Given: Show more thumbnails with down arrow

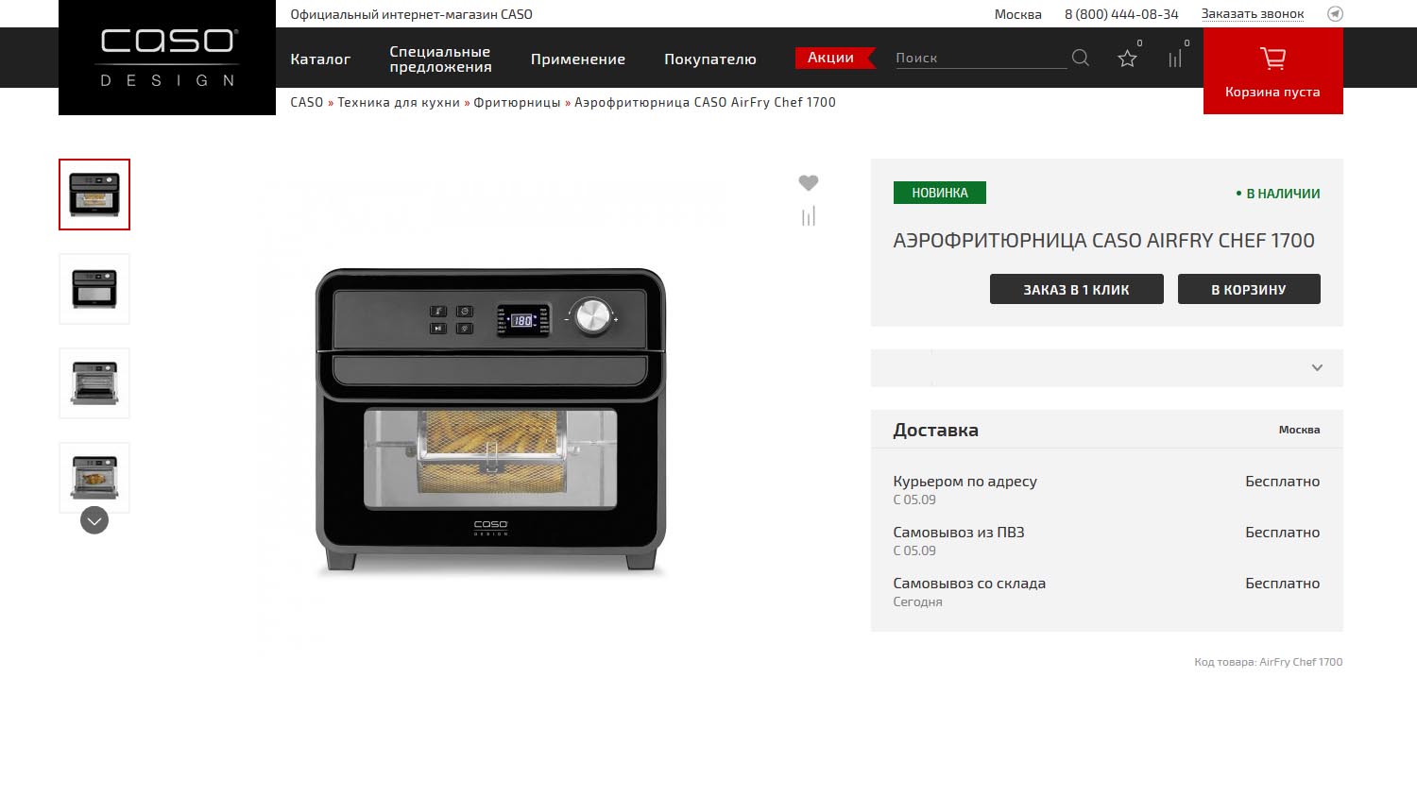Looking at the screenshot, I should coord(94,520).
